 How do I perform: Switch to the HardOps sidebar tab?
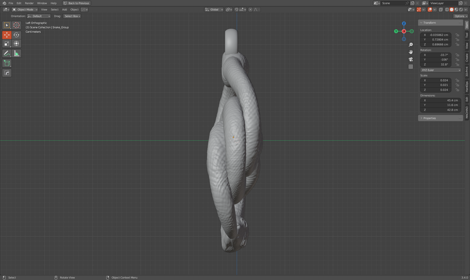[467, 87]
